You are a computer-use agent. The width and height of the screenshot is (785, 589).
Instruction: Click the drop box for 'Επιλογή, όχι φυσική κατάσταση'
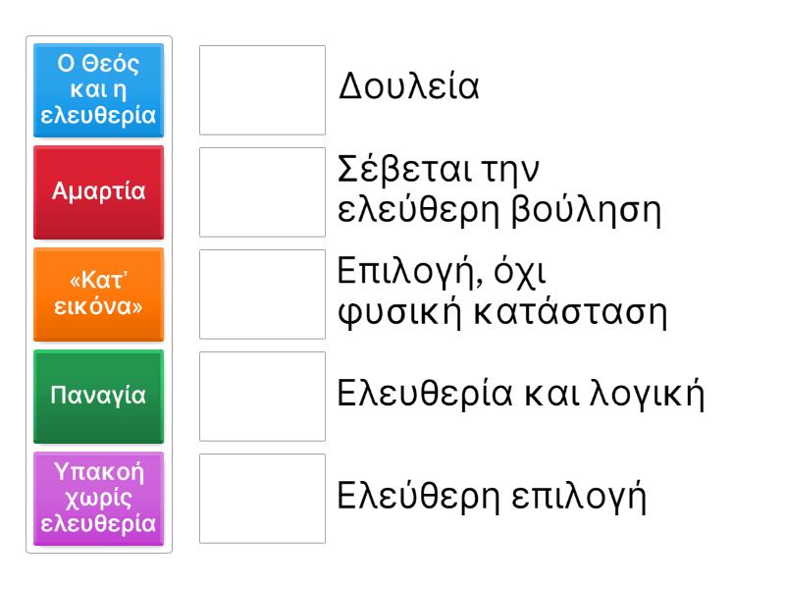pyautogui.click(x=263, y=294)
